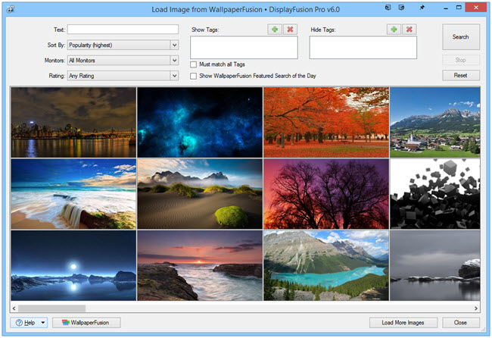Viewport: 492px width, 338px height.
Task: Click the pin icon in the title bar
Action: coord(422,8)
